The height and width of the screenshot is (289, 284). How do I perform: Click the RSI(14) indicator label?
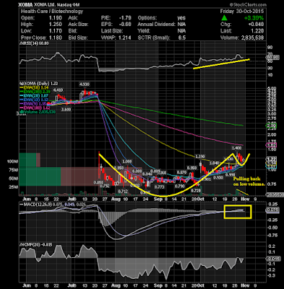34,43
